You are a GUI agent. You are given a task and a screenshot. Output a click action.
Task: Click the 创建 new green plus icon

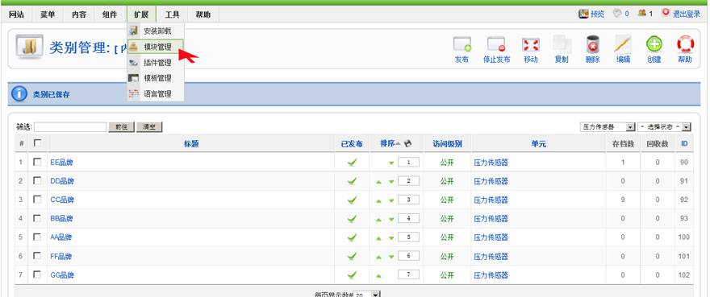pos(654,44)
